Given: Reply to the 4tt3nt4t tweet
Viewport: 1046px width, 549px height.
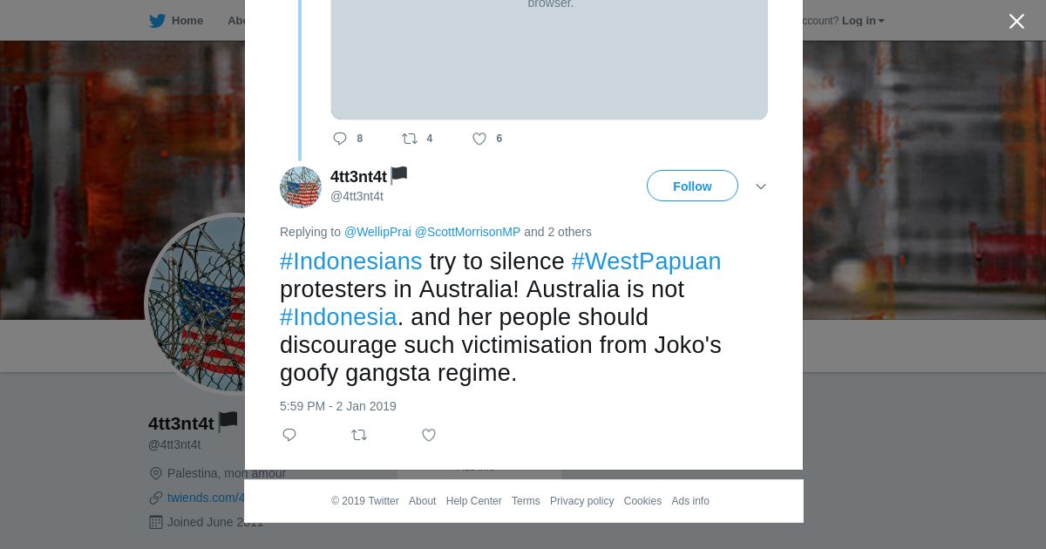Looking at the screenshot, I should pyautogui.click(x=289, y=435).
